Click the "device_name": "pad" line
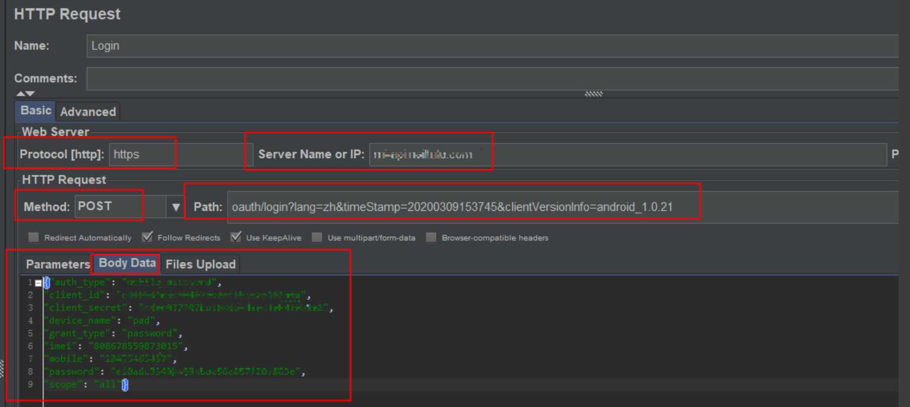The image size is (910, 407). (x=102, y=321)
